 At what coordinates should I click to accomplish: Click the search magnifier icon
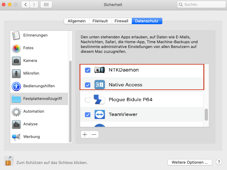pos(181,5)
